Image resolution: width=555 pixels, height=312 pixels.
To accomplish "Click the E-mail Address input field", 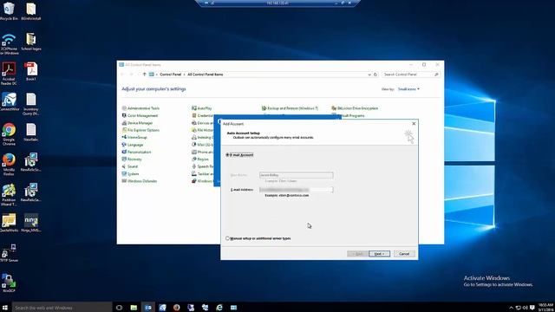I will pyautogui.click(x=296, y=190).
